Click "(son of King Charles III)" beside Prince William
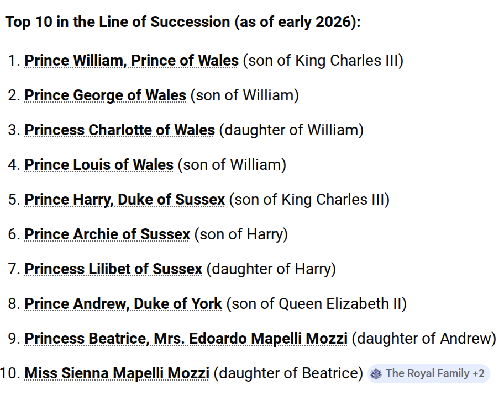Screen dimensions: 504x396 point(323,61)
